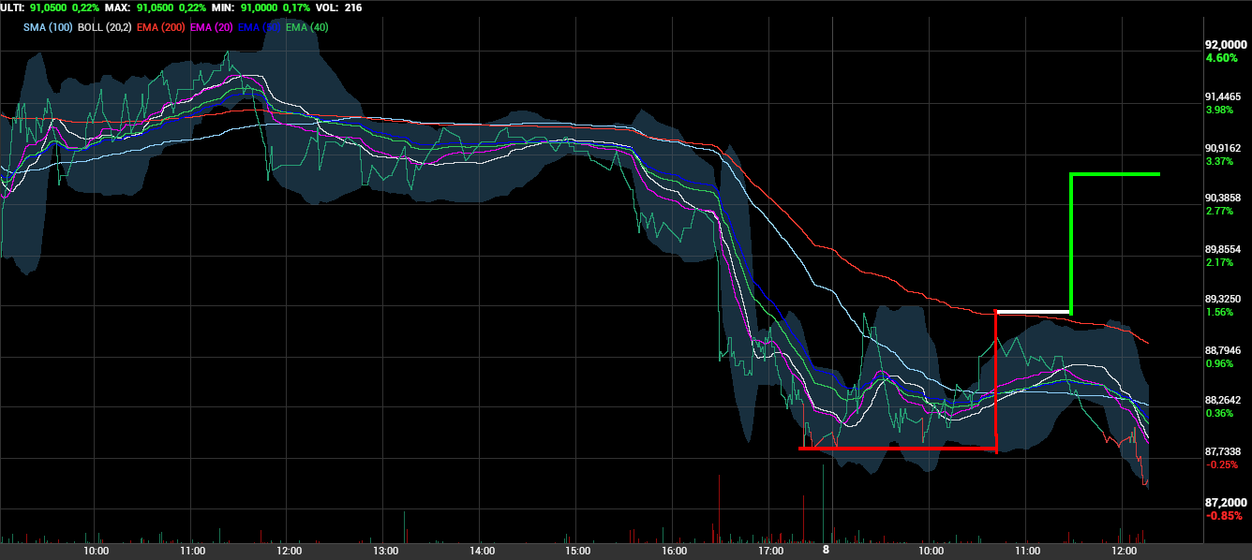This screenshot has width=1252, height=560.
Task: Click the 16:00 time axis label
Action: pyautogui.click(x=675, y=551)
